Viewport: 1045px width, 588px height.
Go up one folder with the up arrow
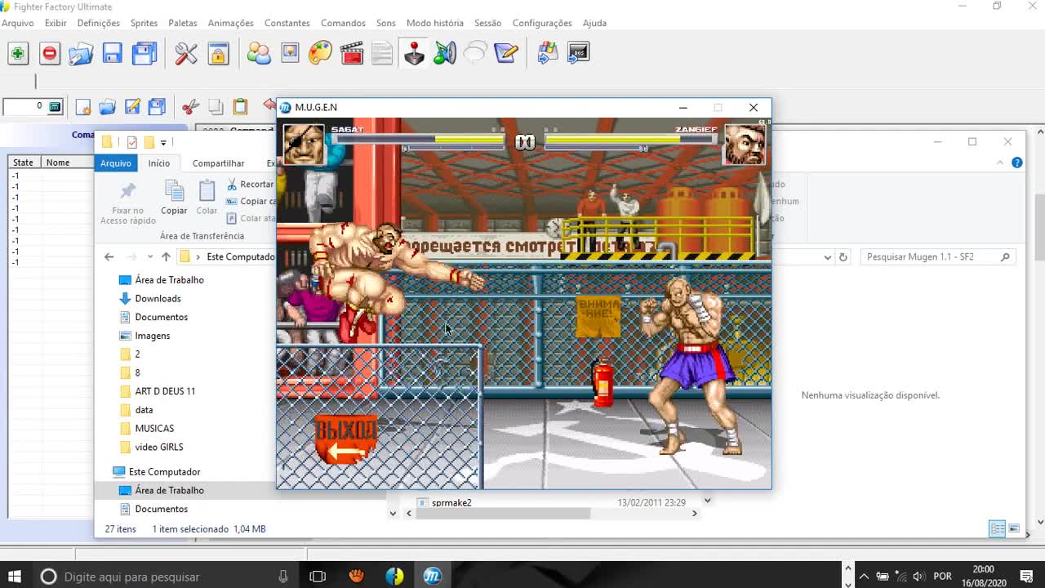point(166,256)
